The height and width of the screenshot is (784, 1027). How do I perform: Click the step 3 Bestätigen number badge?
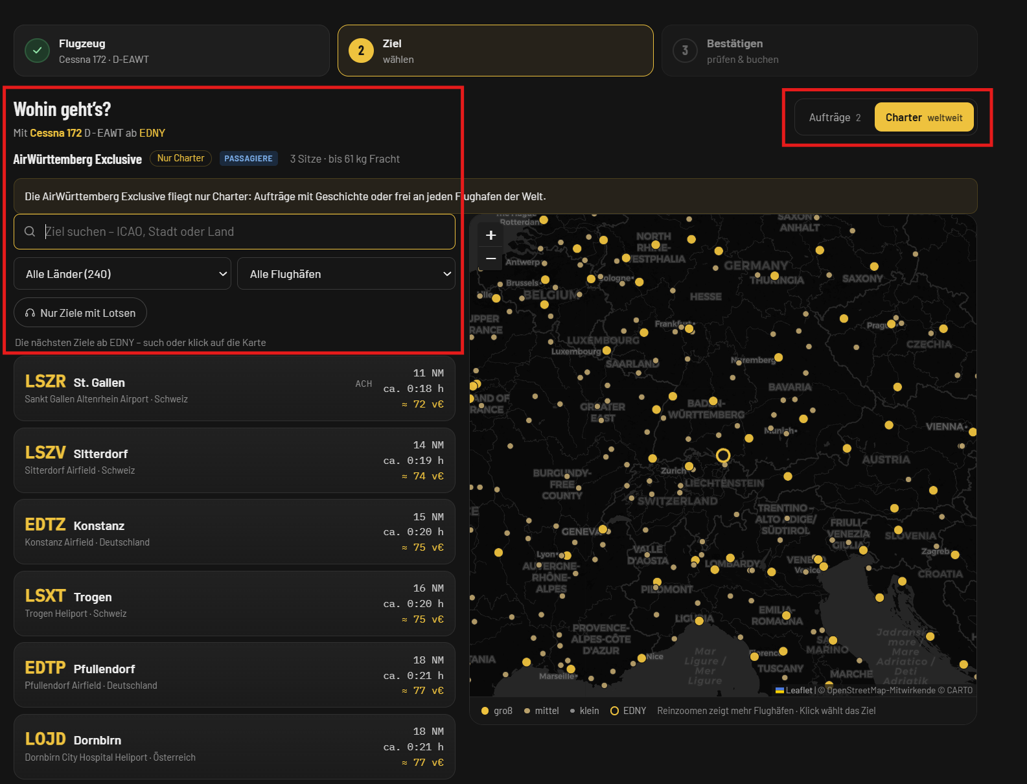point(685,51)
